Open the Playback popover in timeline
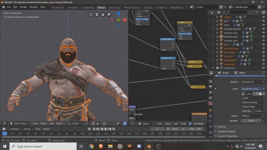 pyautogui.click(x=16, y=129)
